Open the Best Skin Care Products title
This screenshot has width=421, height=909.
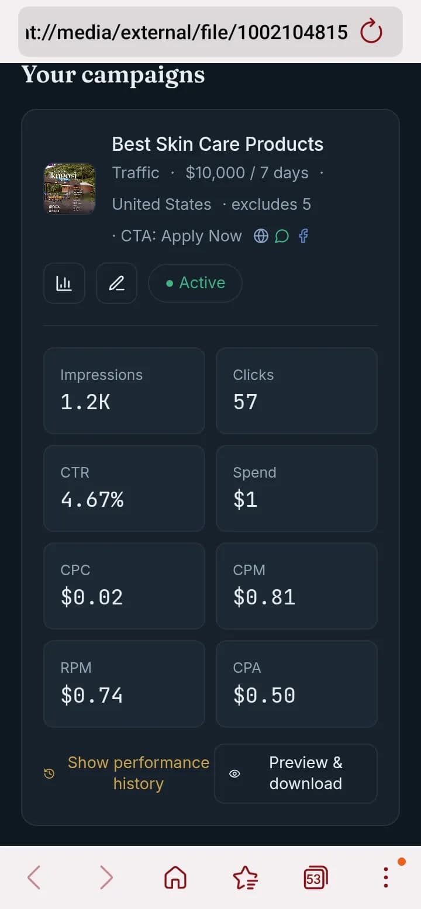point(218,144)
